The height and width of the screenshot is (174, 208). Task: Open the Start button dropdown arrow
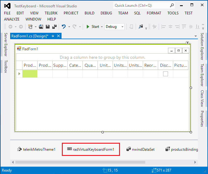point(102,27)
